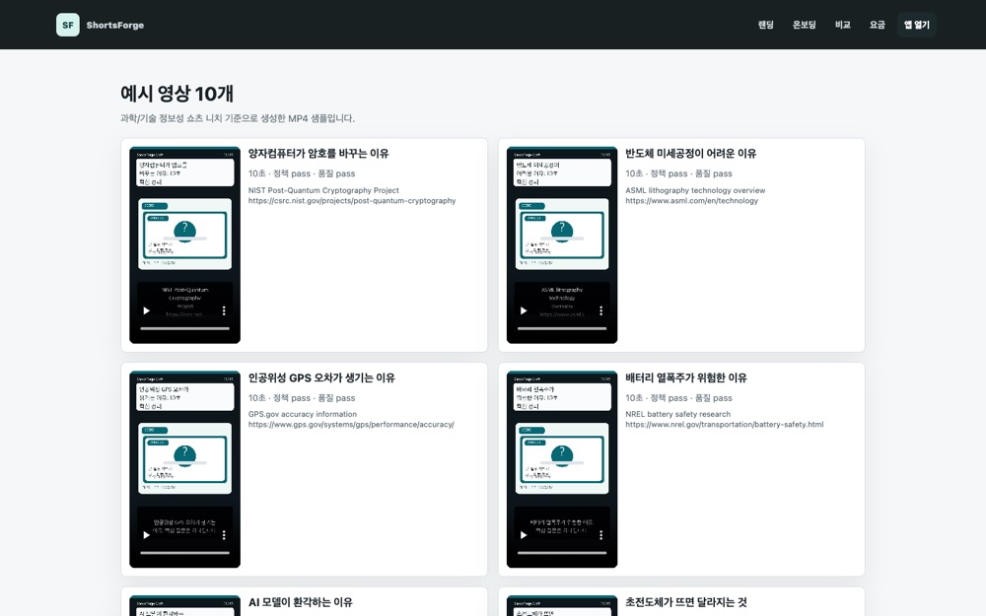
Task: Click the SF ShortsForge logo icon
Action: coord(68,26)
